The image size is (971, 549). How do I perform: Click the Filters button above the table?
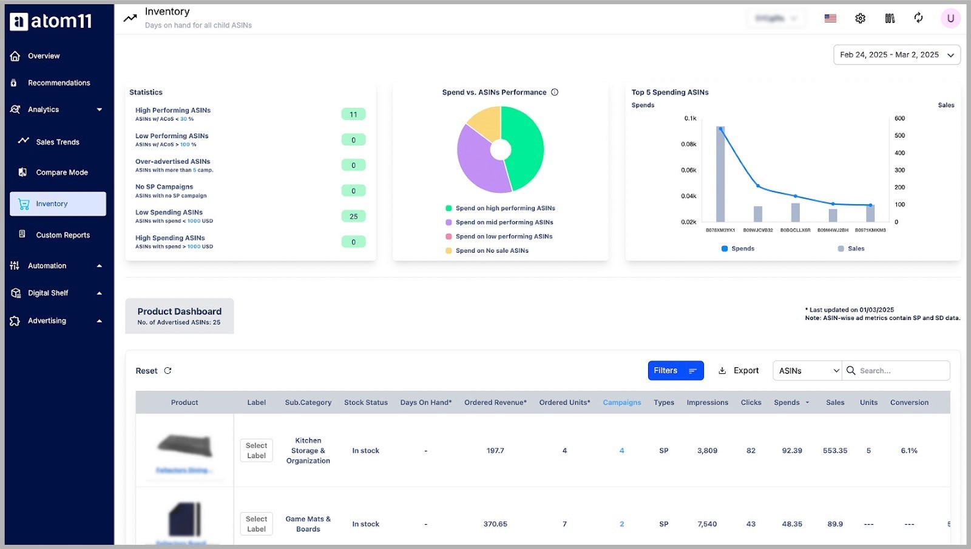click(675, 370)
